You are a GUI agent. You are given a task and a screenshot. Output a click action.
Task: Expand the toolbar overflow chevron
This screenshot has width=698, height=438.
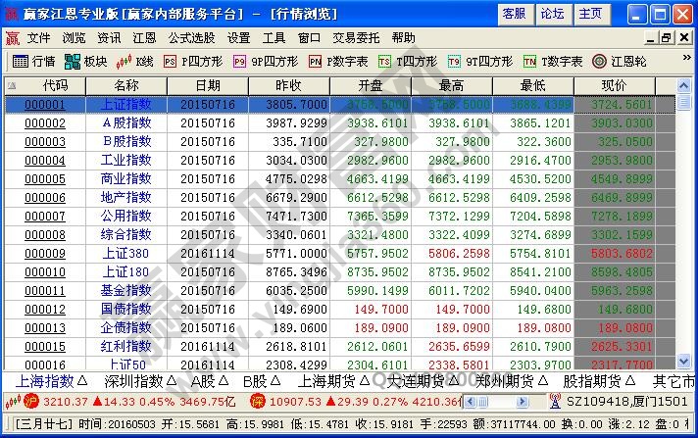(687, 57)
